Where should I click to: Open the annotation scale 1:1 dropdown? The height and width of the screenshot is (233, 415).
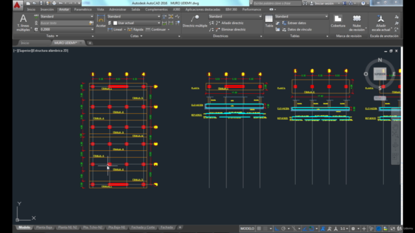[x=344, y=228]
